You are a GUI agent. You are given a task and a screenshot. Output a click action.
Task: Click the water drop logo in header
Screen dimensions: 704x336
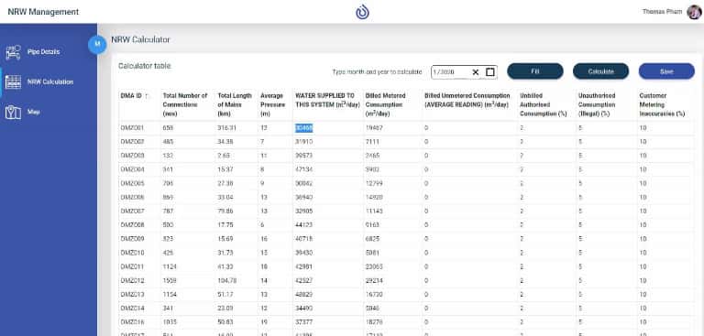pyautogui.click(x=362, y=12)
